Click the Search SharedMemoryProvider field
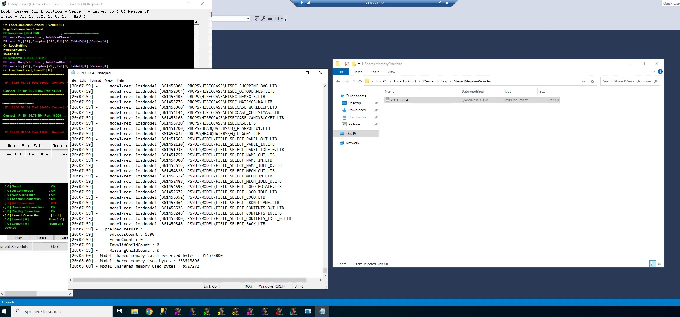Viewport: 680px width, 317px height. 630,81
